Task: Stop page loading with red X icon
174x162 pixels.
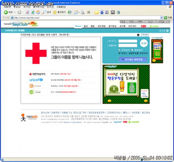Action: (x=27, y=12)
